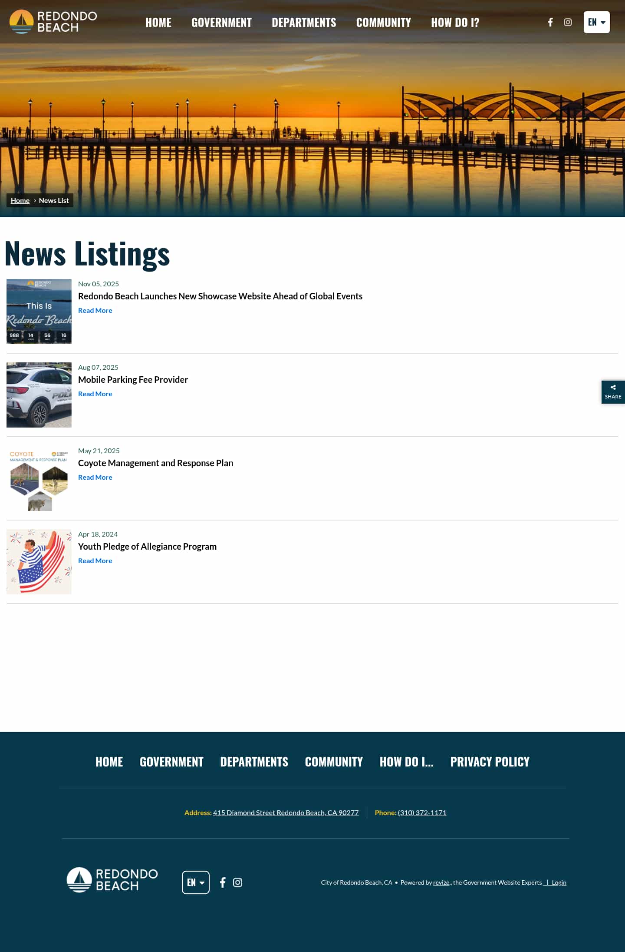Image resolution: width=625 pixels, height=952 pixels.
Task: Go to Home in the footer navigation
Action: click(109, 762)
